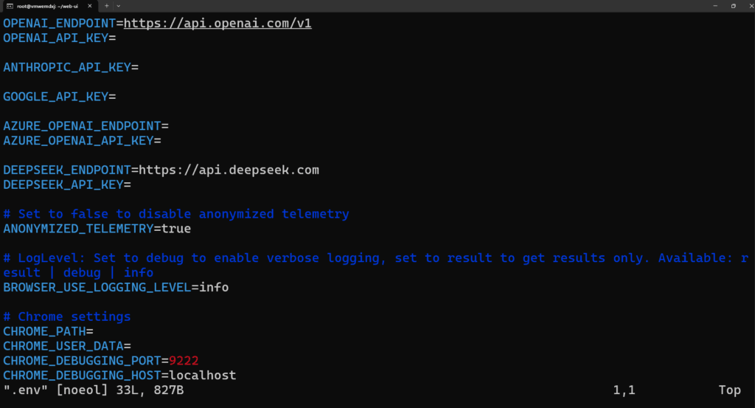755x408 pixels.
Task: Expand the new tab profile dropdown
Action: [x=118, y=6]
